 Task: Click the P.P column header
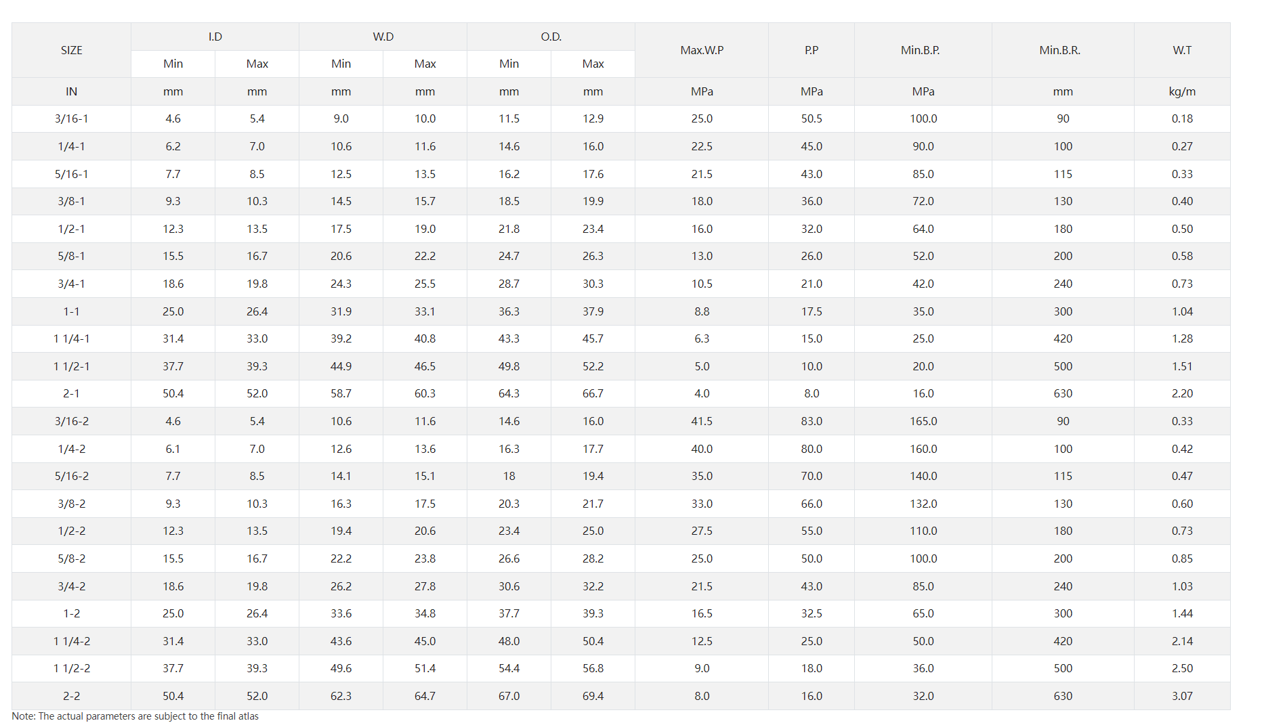click(x=812, y=50)
